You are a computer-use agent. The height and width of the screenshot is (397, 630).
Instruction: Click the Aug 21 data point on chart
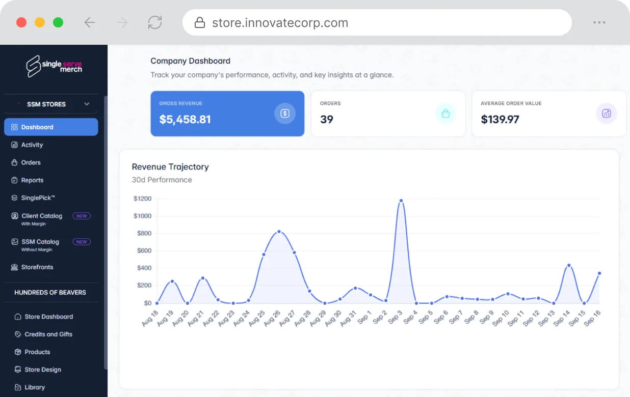(x=202, y=278)
